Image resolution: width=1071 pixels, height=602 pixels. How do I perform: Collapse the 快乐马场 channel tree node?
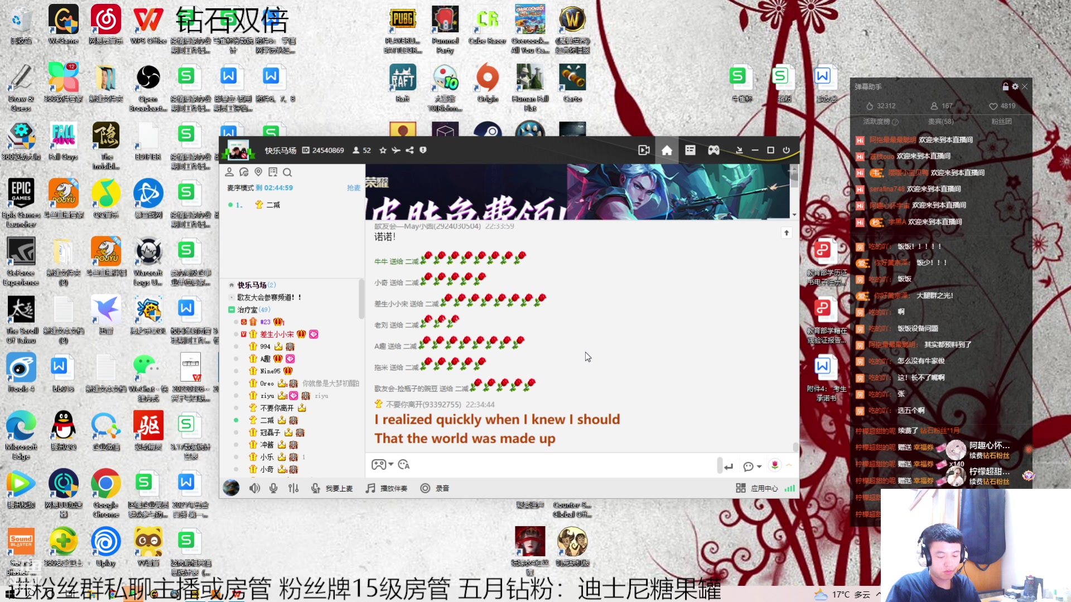(x=231, y=285)
